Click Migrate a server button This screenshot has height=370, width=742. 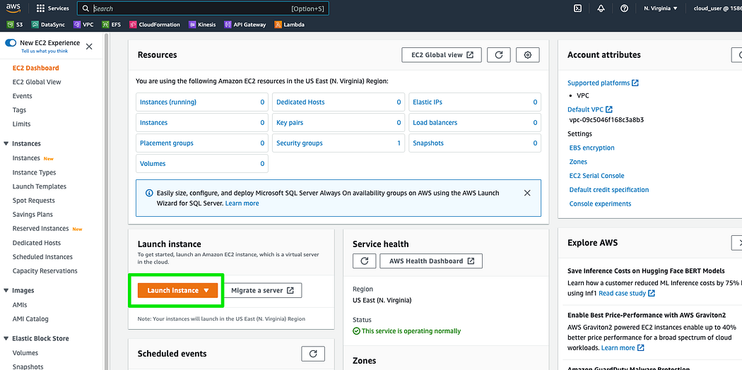pos(262,291)
